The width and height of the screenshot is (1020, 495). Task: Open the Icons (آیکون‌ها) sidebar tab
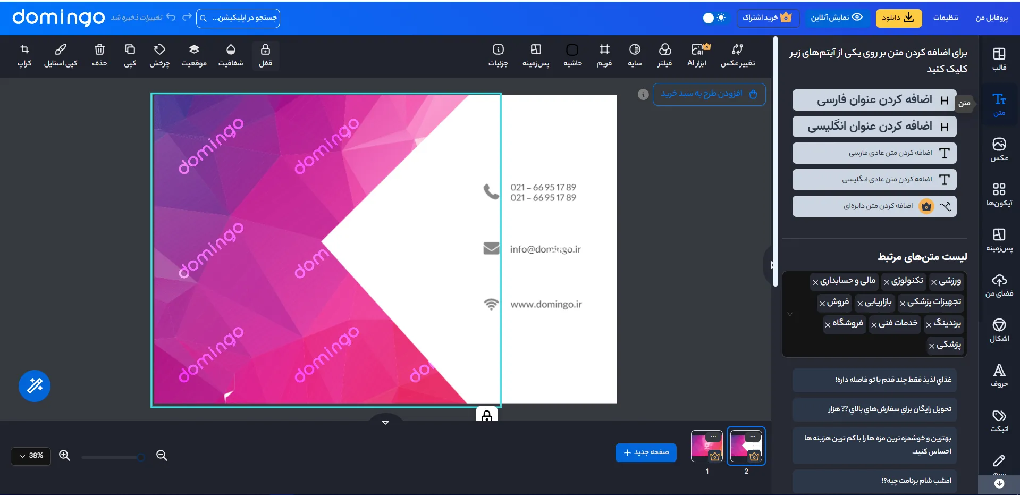(x=999, y=195)
